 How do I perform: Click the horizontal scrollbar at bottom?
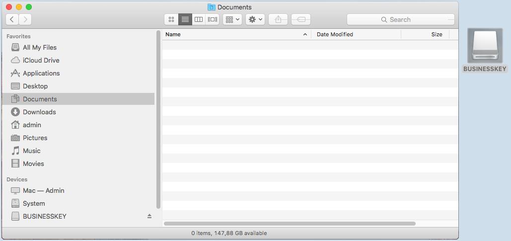[x=289, y=224]
